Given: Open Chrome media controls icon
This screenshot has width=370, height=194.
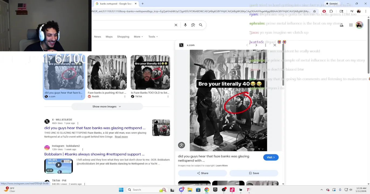Looking at the screenshot, I should click(352, 11).
